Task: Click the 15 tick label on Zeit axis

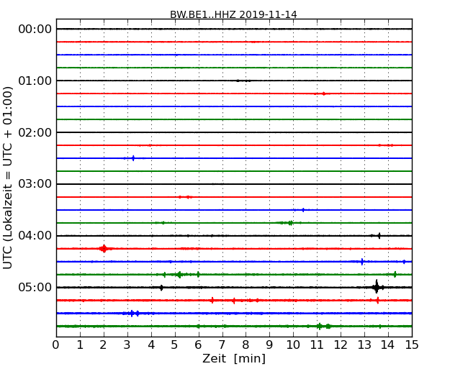Action: (412, 345)
